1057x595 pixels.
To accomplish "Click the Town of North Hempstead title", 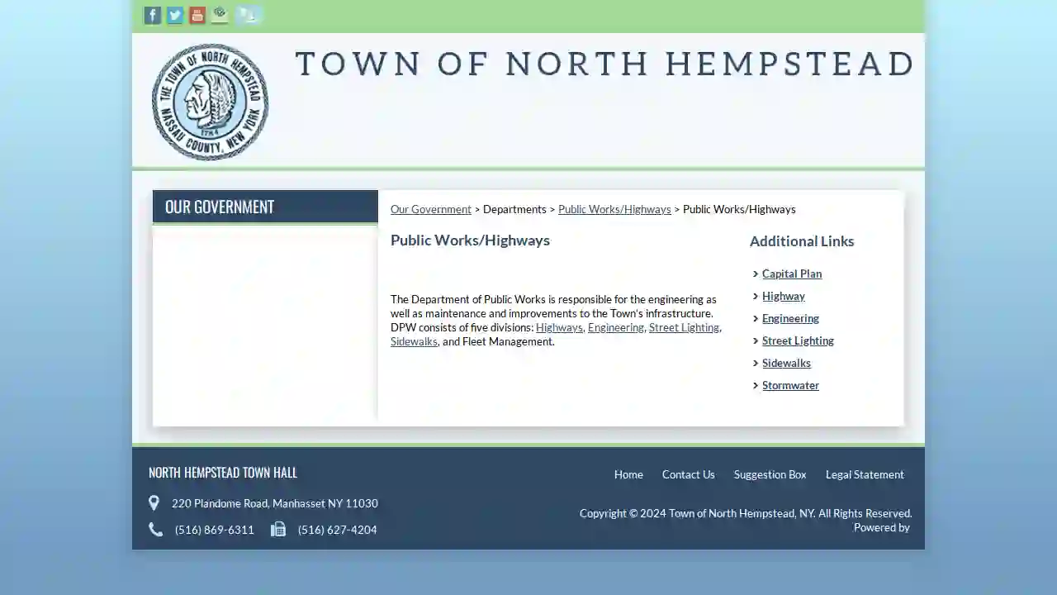I will [604, 64].
